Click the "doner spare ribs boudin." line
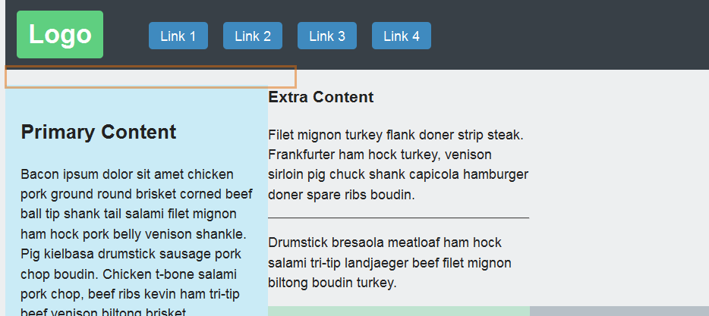The image size is (709, 316). point(340,194)
